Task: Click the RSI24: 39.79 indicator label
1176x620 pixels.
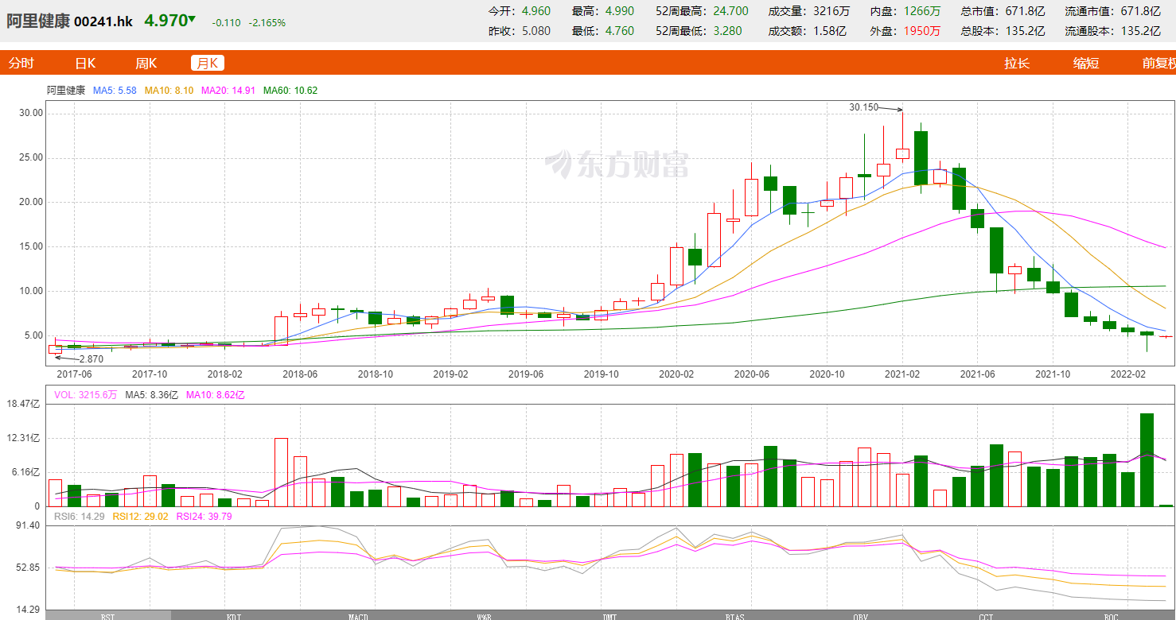Action: click(205, 517)
